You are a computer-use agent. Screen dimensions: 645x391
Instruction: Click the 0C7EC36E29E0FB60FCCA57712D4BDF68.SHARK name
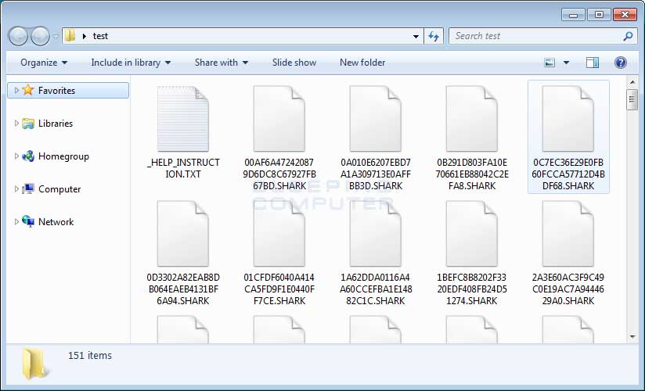click(568, 174)
